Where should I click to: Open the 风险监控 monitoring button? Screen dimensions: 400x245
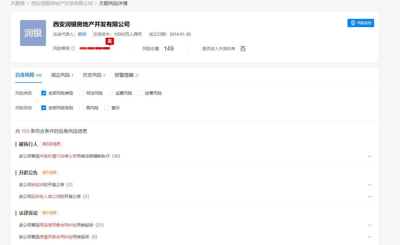[x=361, y=23]
